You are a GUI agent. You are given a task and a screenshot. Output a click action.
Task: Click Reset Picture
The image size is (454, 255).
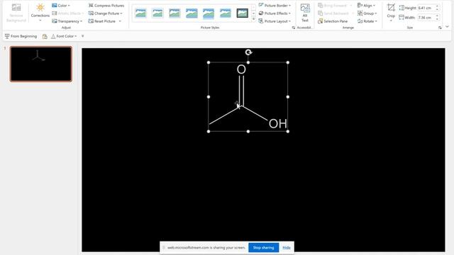coord(102,21)
